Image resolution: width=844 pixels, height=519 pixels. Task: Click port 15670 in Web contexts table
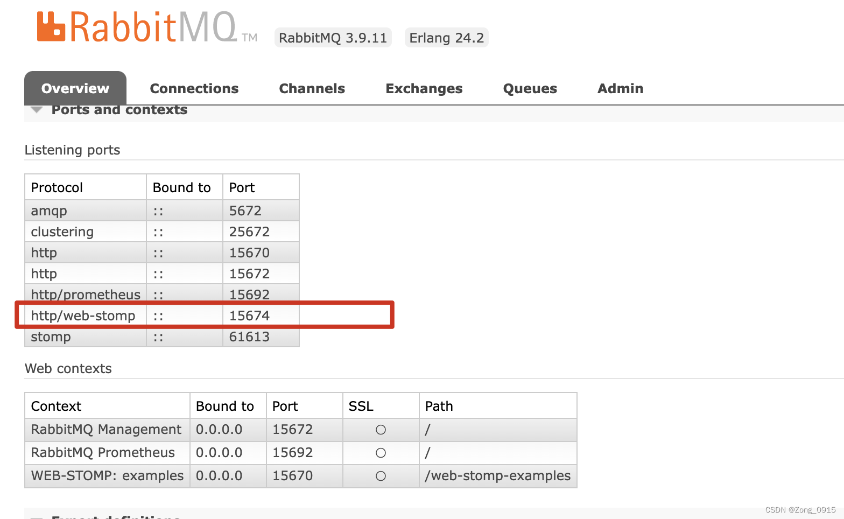tap(292, 476)
